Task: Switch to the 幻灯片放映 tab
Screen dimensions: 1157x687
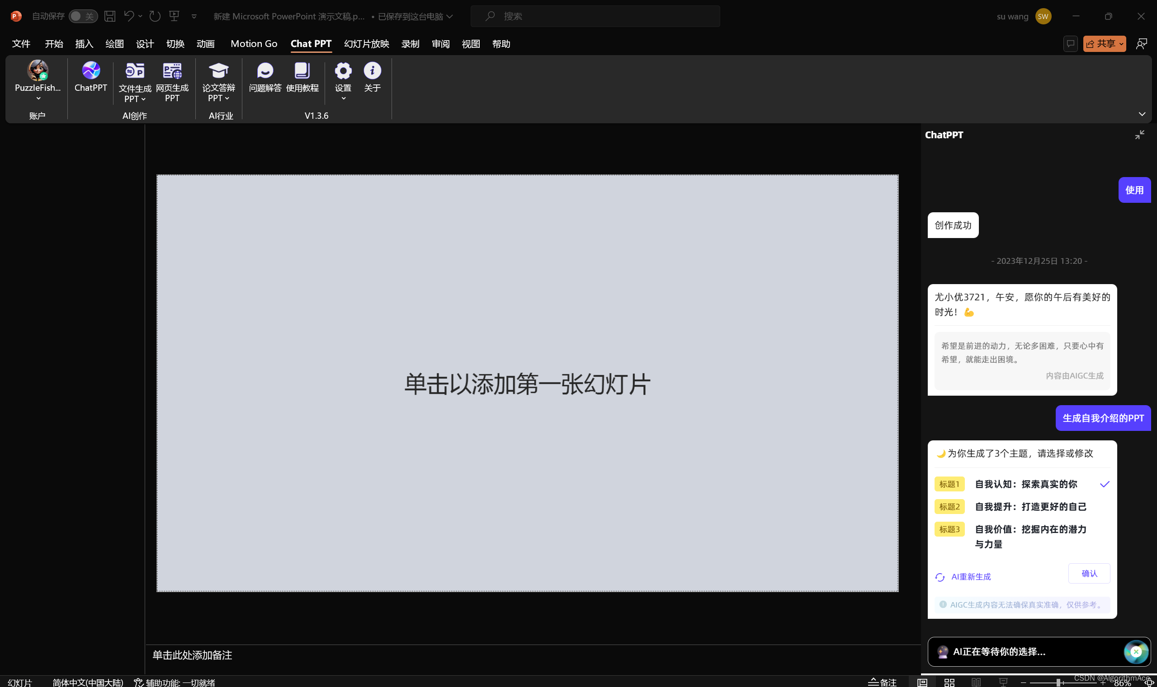Action: click(x=367, y=43)
